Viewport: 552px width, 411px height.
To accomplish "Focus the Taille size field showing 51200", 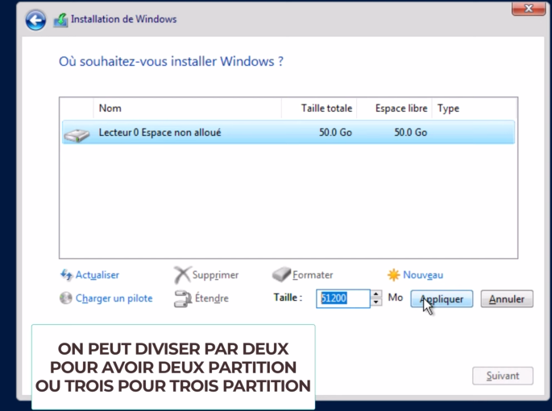I will pos(343,298).
